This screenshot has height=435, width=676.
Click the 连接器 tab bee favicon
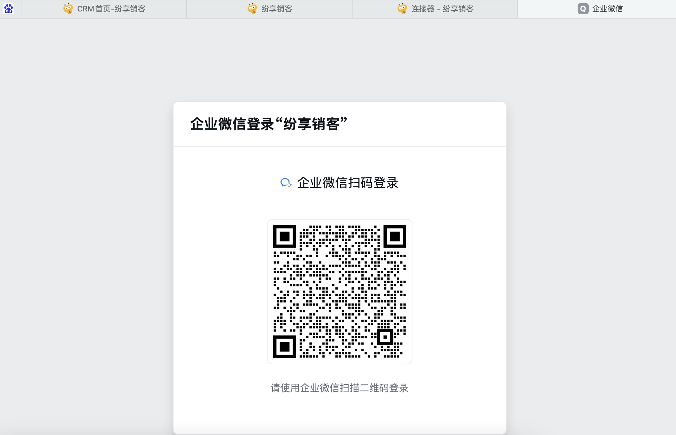[402, 9]
